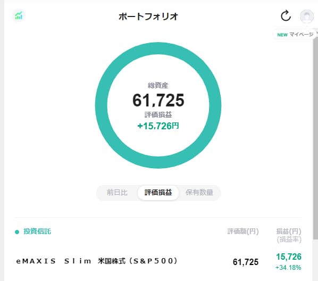Click the 総資産 label inside the chart
Screen dimensions: 318x281
(158, 86)
